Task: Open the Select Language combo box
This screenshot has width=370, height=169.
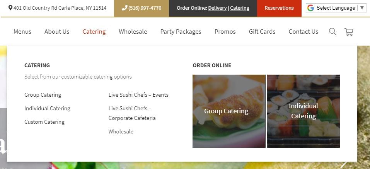Action: [x=336, y=8]
